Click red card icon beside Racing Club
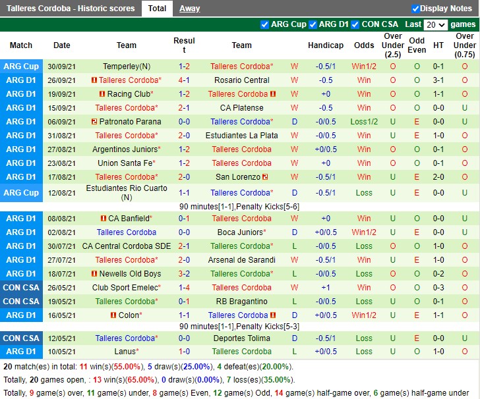This screenshot has height=399, width=480. coord(102,94)
